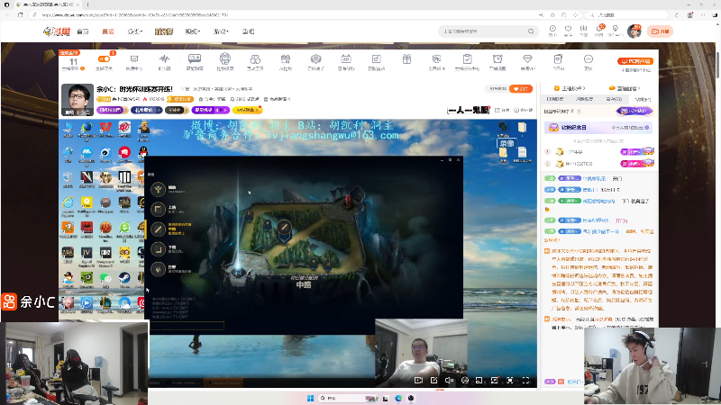This screenshot has height=405, width=721.
Task: Click the AD icon in streamer toolbar
Action: coord(346,58)
